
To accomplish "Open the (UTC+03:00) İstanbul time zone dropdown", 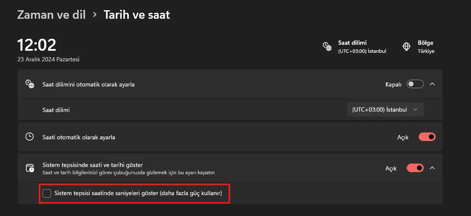I will coord(385,110).
